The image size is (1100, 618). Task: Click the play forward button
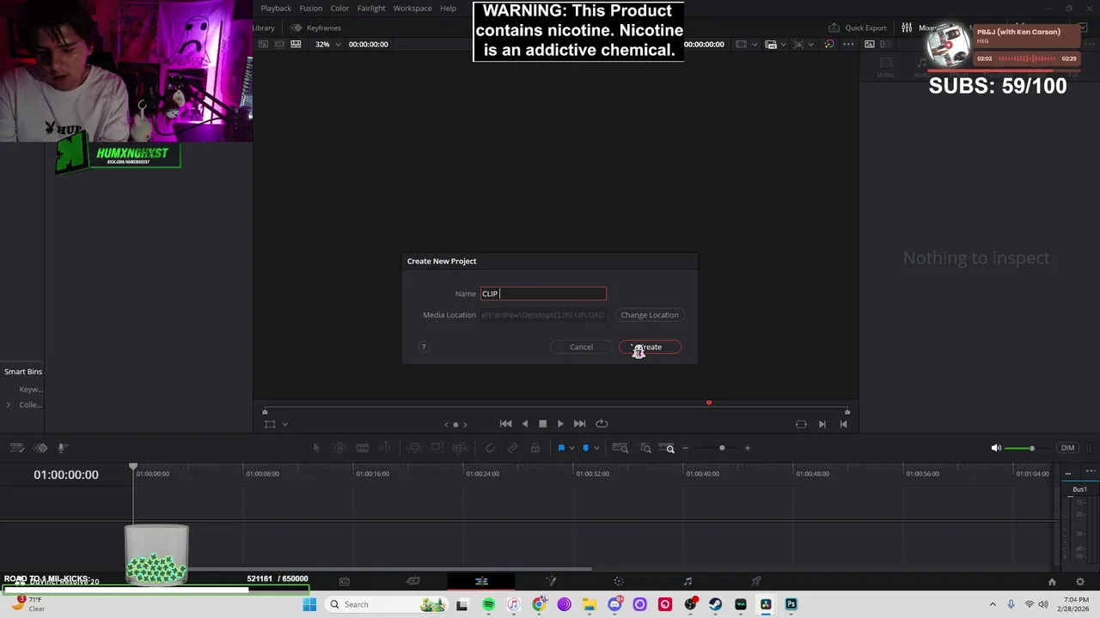tap(560, 423)
